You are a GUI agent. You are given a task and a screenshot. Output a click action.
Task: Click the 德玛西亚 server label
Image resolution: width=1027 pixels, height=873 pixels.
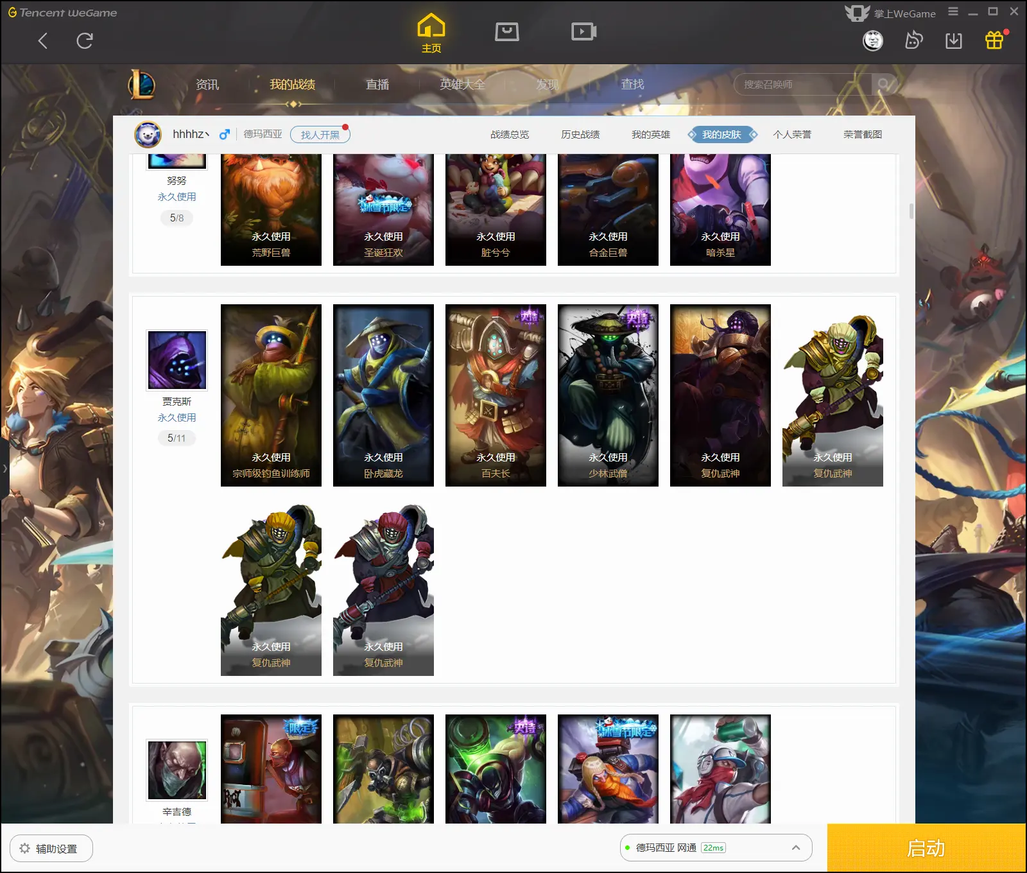(263, 134)
